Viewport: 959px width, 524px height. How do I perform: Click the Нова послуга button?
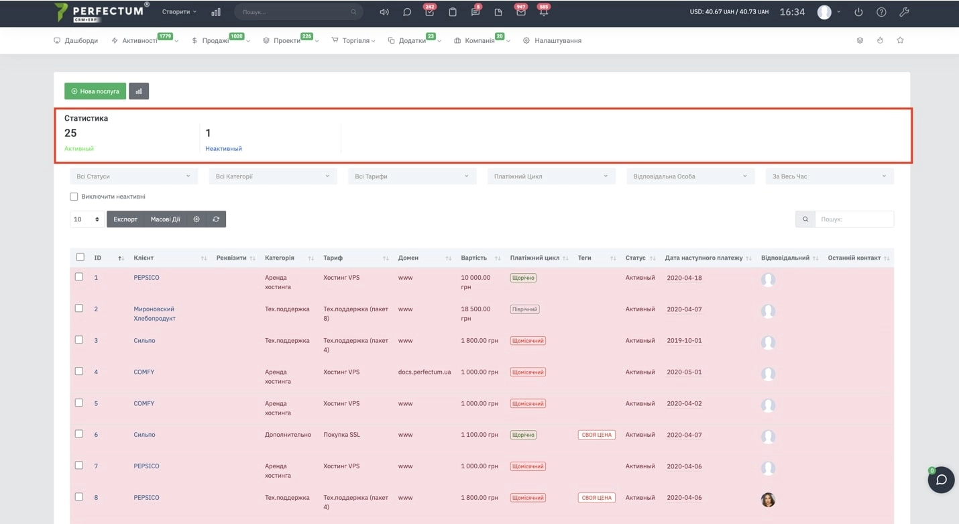[95, 91]
